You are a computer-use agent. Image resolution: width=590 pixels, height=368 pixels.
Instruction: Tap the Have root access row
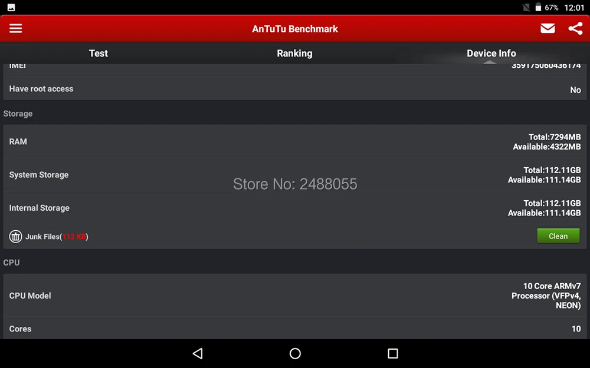click(x=295, y=89)
